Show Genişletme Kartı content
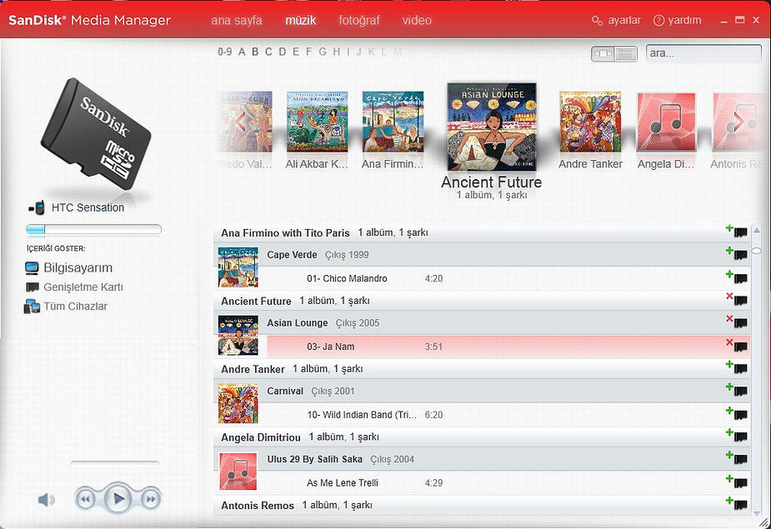Viewport: 771px width, 529px height. click(83, 287)
